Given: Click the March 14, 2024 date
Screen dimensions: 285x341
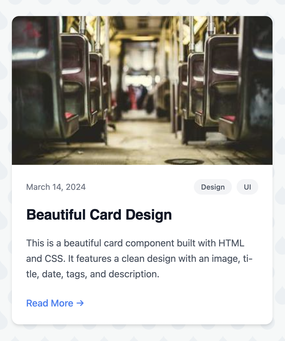Looking at the screenshot, I should tap(56, 187).
